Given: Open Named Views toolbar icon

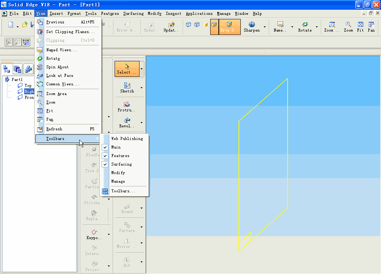Looking at the screenshot, I should (x=280, y=27).
